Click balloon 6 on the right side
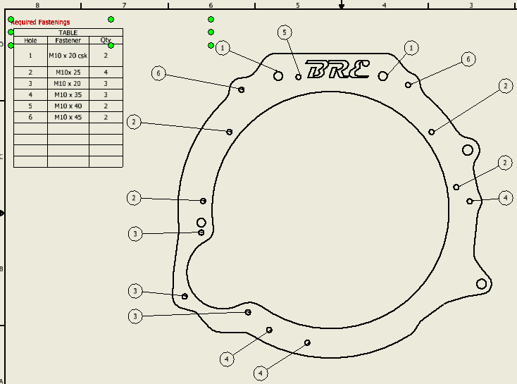 tap(468, 60)
